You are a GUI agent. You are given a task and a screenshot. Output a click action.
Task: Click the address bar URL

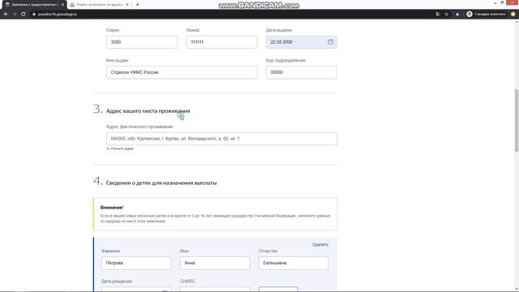pos(58,15)
